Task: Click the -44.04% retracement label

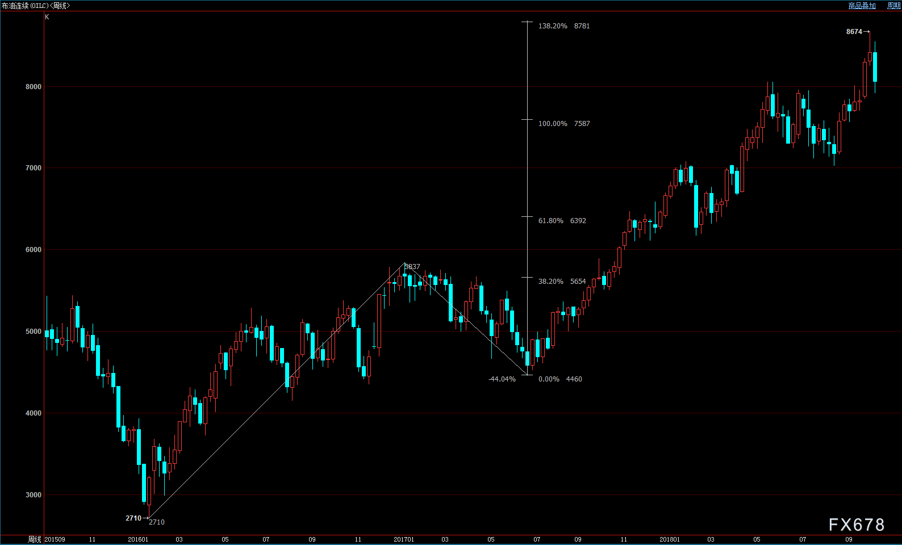Action: (x=502, y=379)
